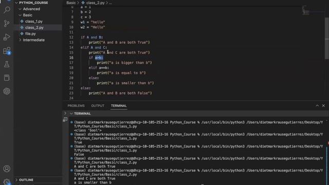Open the Source Control view
This screenshot has width=329, height=185.
[7, 23]
